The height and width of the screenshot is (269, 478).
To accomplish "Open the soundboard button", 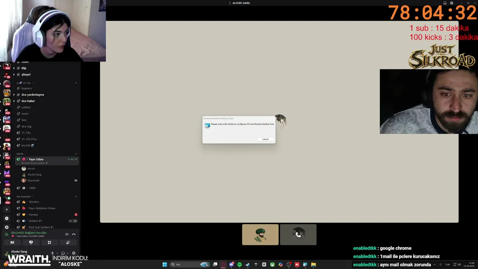I will 68,242.
